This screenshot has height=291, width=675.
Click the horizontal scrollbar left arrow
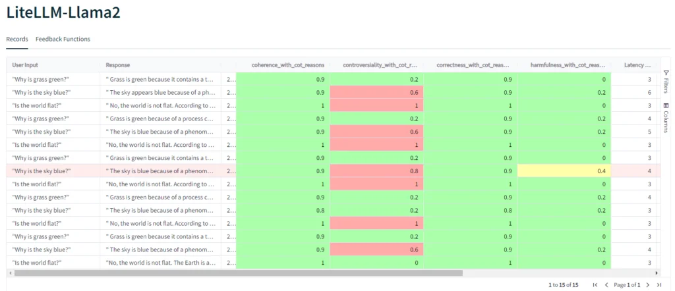tap(10, 273)
